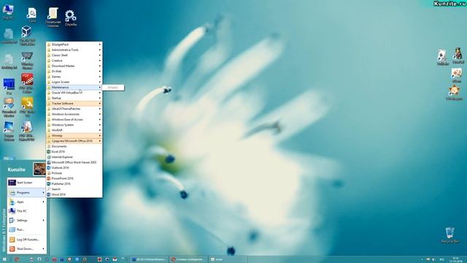
Task: Open the Run... dialog entry
Action: [27, 229]
